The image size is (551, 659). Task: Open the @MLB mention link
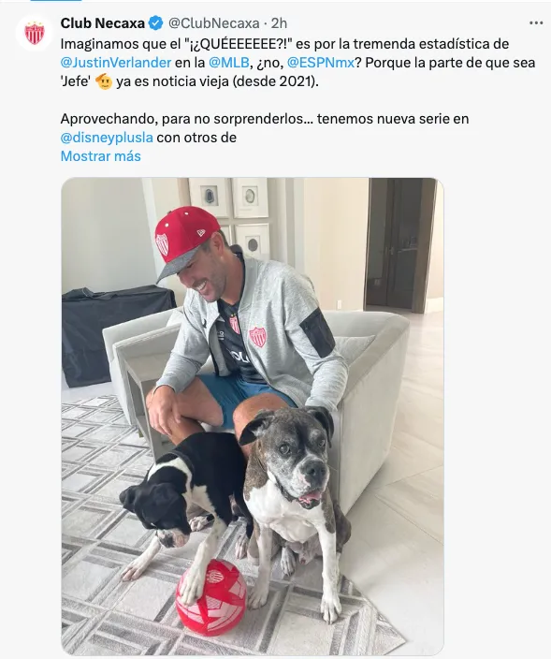tap(228, 63)
